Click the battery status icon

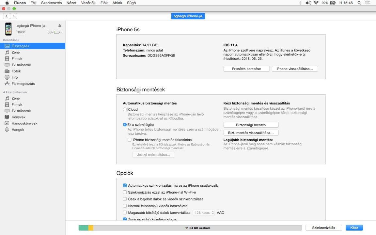(x=333, y=3)
